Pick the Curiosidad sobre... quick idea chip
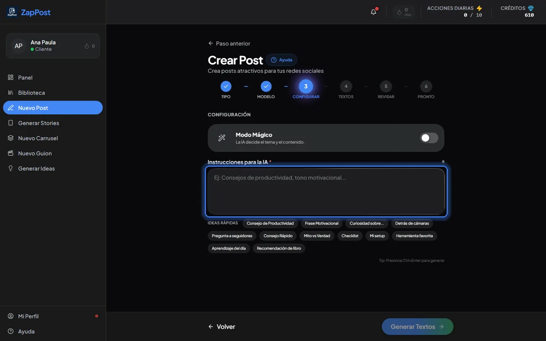The width and height of the screenshot is (546, 341). pyautogui.click(x=367, y=223)
